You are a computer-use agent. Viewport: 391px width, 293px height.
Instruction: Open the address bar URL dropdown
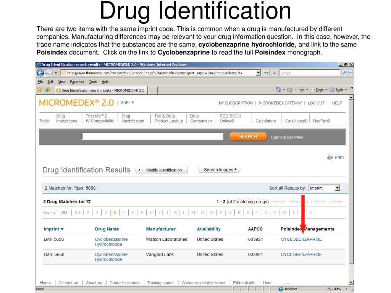coord(259,73)
